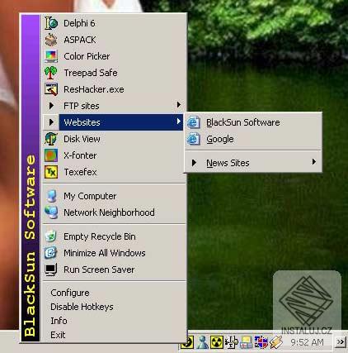This screenshot has height=353, width=348.
Task: Select the highlighted Websites menu item
Action: tap(114, 122)
